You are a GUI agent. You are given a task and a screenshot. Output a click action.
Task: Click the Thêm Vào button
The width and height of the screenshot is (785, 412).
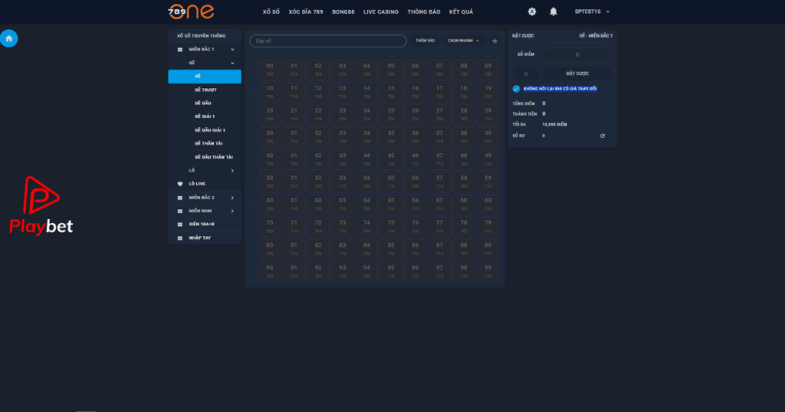pyautogui.click(x=425, y=41)
